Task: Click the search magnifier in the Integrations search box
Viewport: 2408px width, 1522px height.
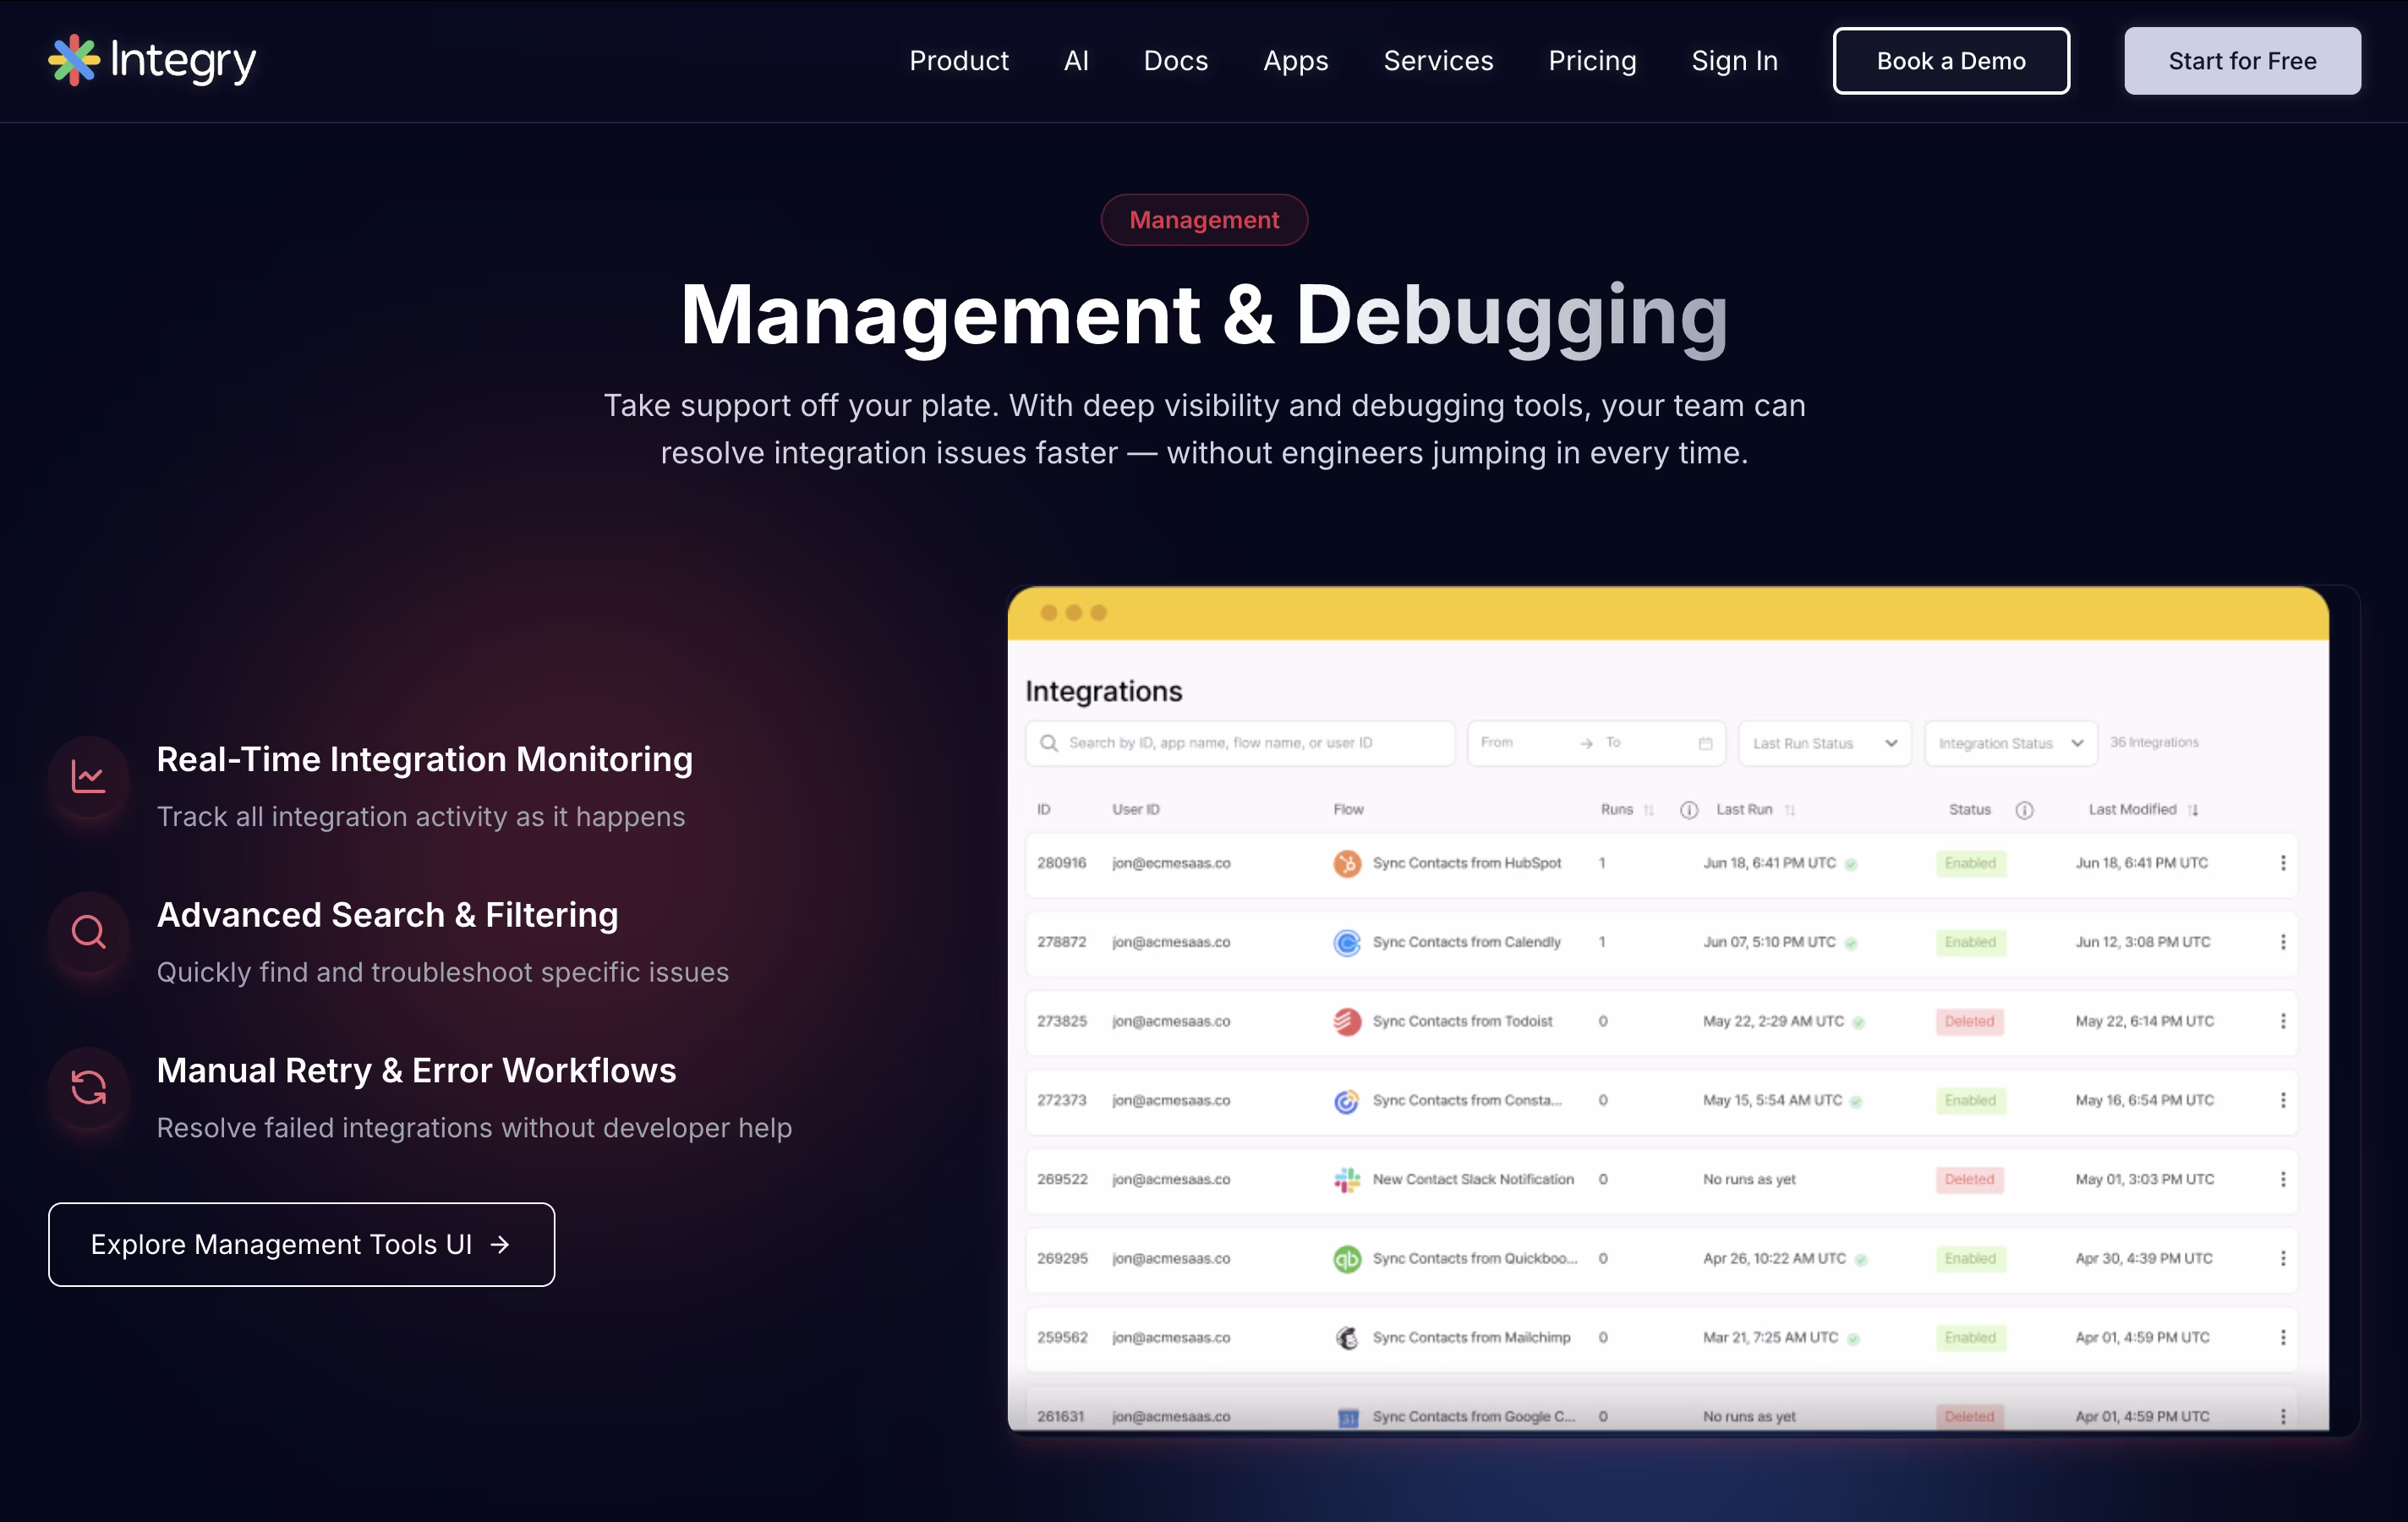Action: click(1048, 743)
